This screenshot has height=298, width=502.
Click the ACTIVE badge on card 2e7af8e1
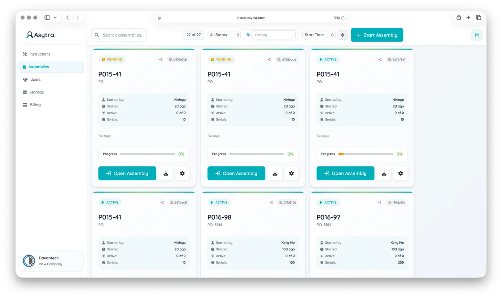(328, 60)
